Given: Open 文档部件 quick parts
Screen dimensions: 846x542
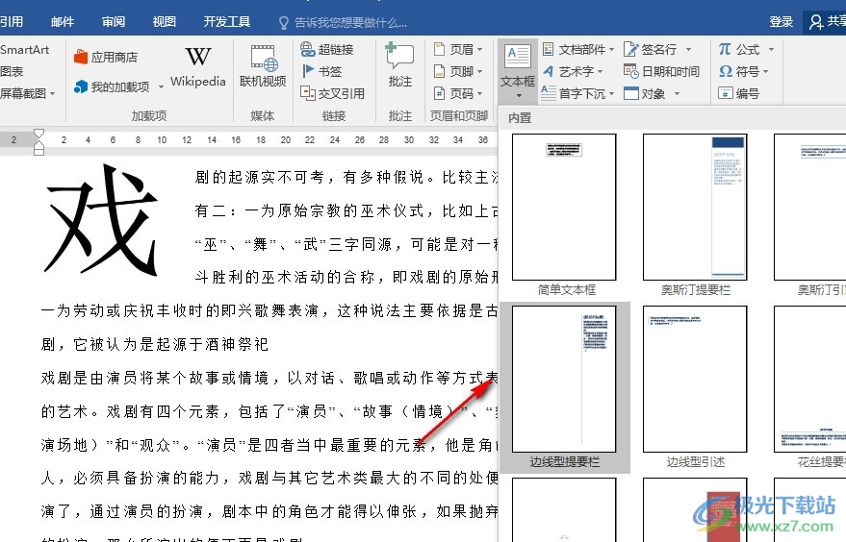Looking at the screenshot, I should (x=577, y=50).
